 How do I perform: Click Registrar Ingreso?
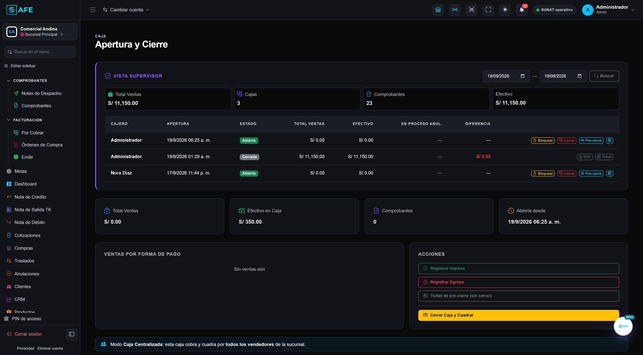(x=518, y=269)
